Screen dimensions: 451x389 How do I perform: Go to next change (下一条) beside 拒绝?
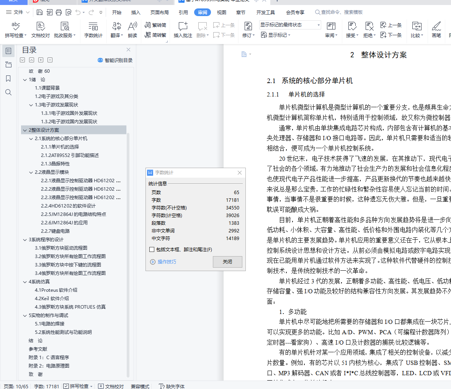coord(391,35)
